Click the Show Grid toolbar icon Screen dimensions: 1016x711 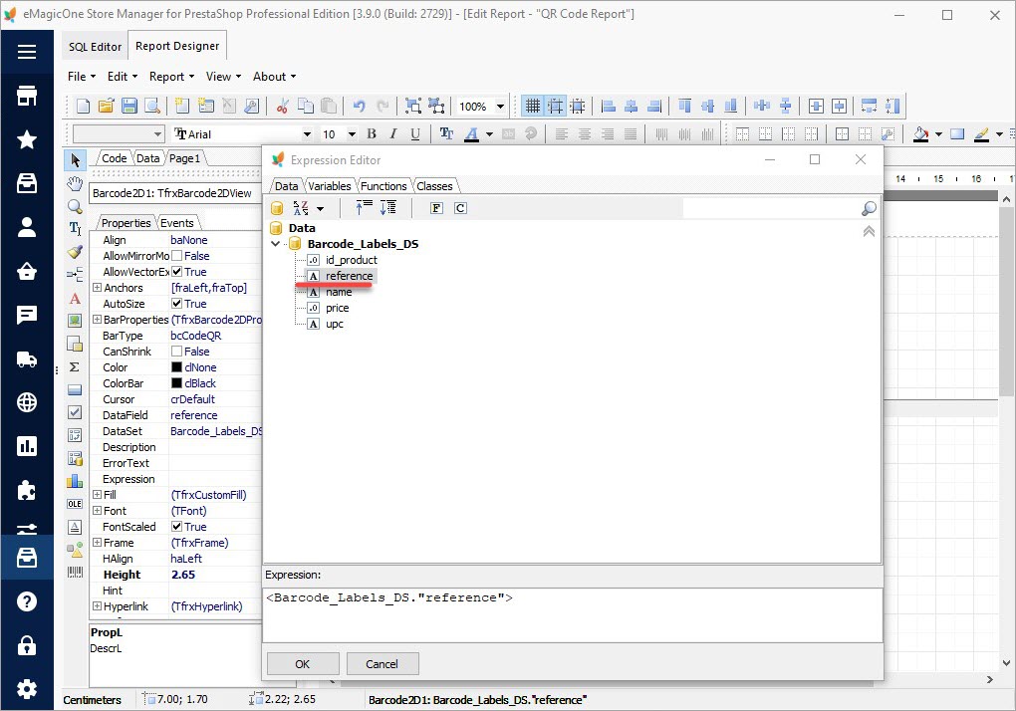533,106
